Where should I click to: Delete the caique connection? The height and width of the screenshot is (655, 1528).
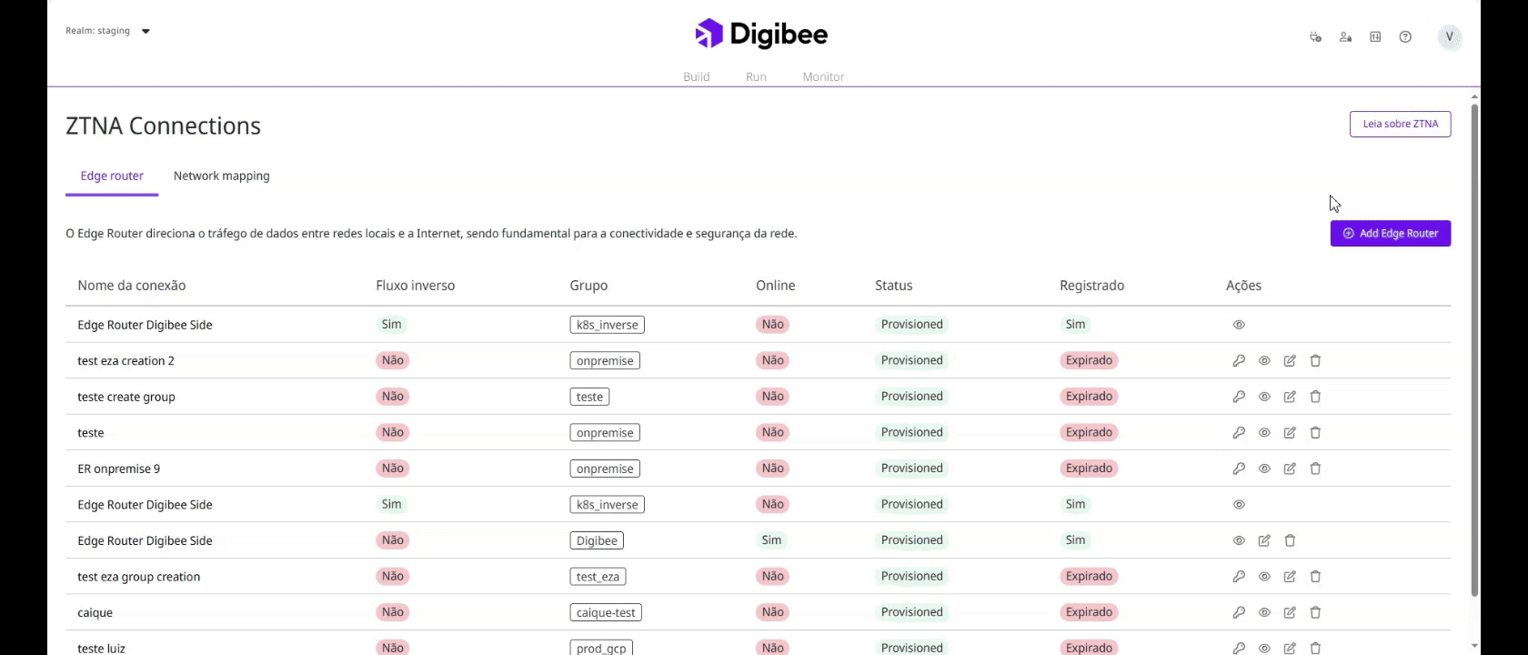[1315, 612]
